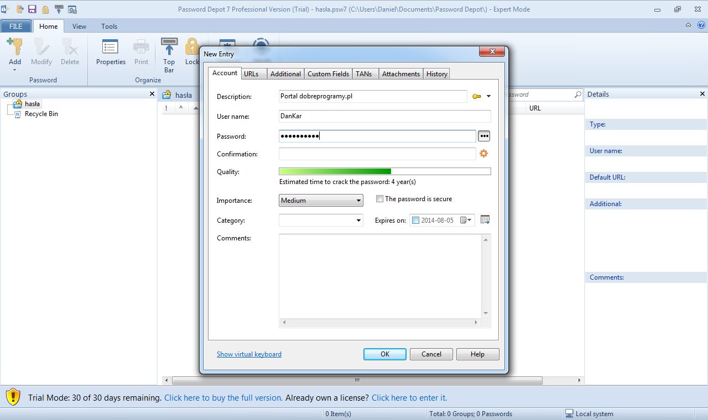Click the Delete password icon
The image size is (708, 420).
tap(70, 46)
